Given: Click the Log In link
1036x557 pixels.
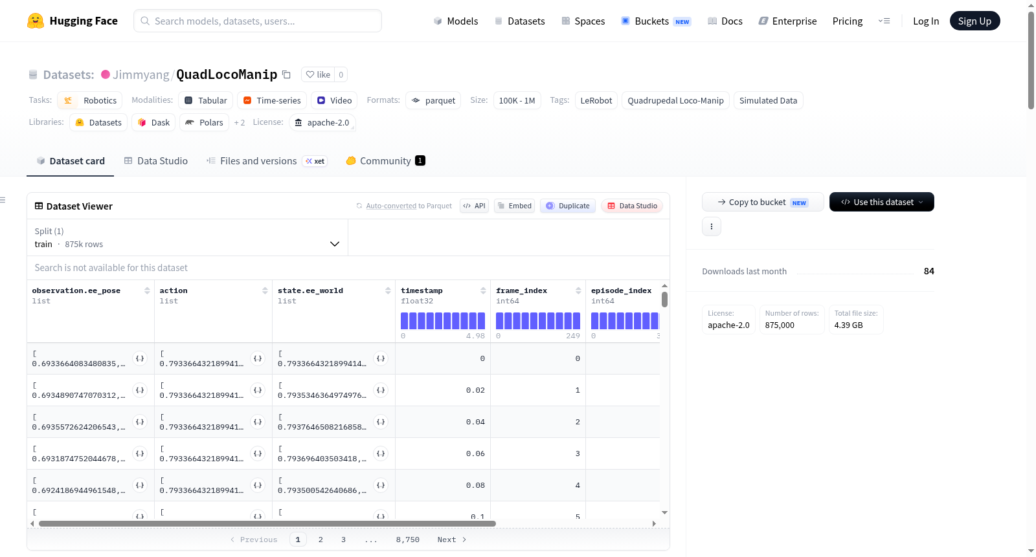Looking at the screenshot, I should click(x=926, y=21).
